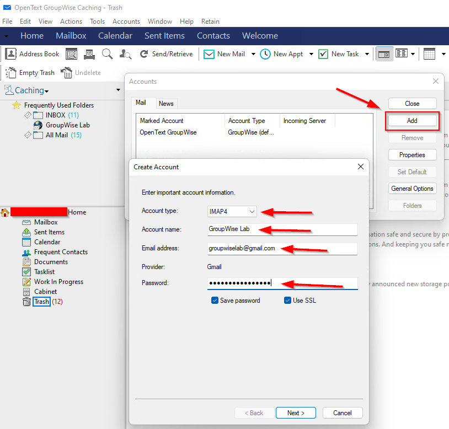Open the Address Book toolbar icon
449x429 pixels.
[11, 54]
